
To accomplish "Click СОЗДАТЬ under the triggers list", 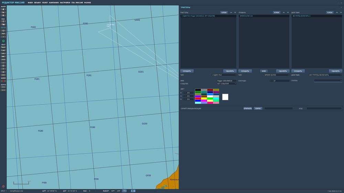I will 187,71.
